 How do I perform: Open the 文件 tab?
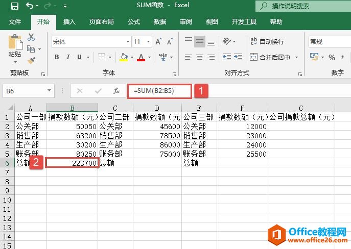point(15,21)
